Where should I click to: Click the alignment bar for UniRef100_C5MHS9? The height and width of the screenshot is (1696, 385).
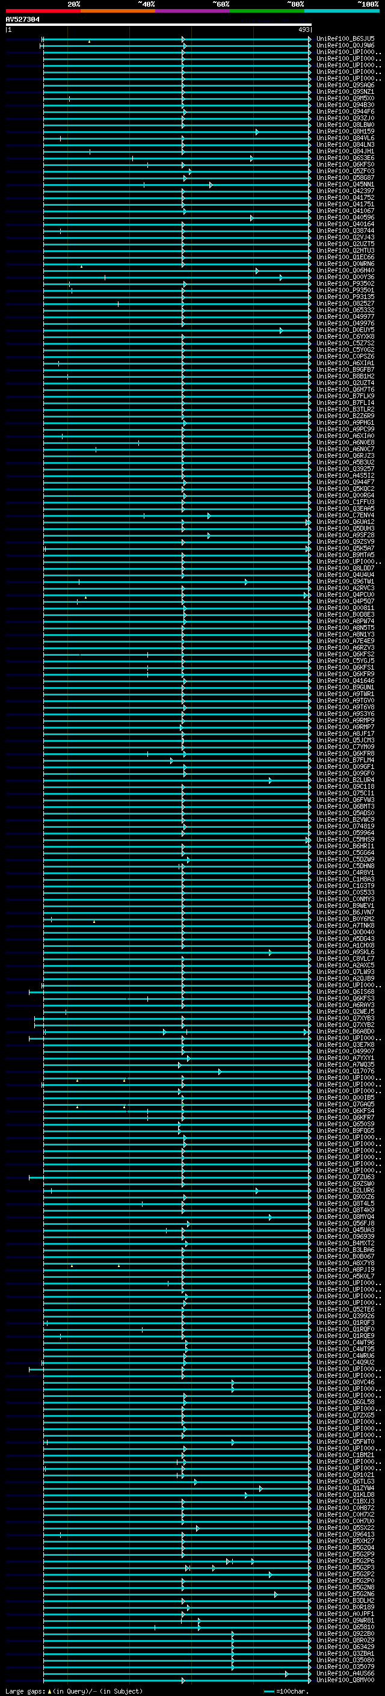[x=177, y=840]
